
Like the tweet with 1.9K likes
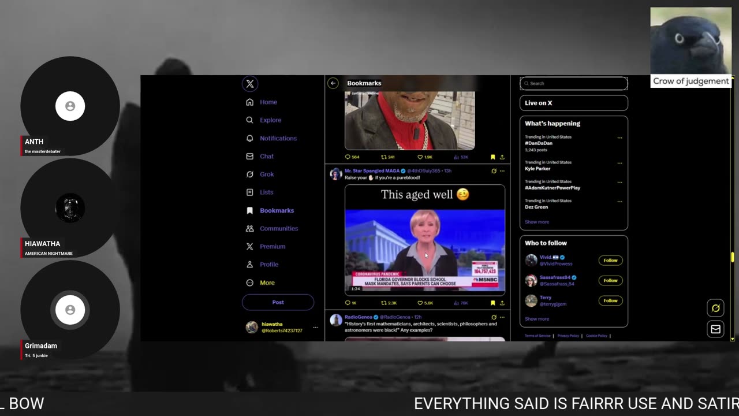pos(424,157)
